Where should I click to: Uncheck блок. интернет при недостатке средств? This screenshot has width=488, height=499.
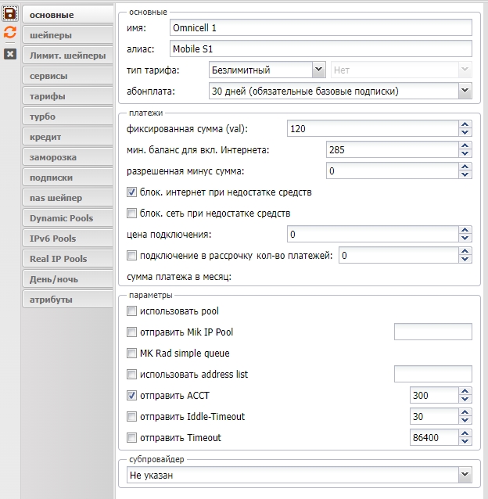point(131,192)
